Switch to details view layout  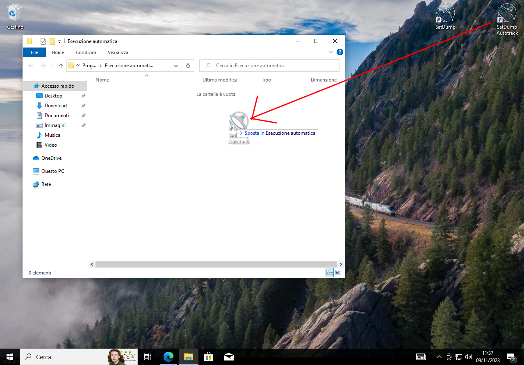tap(329, 273)
